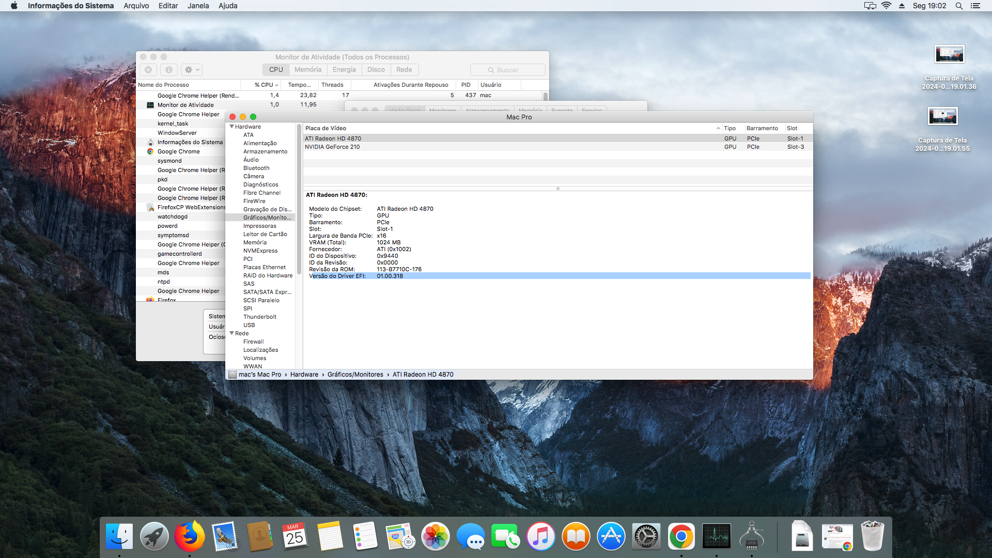Open the Photos app from the Dock

pos(435,537)
